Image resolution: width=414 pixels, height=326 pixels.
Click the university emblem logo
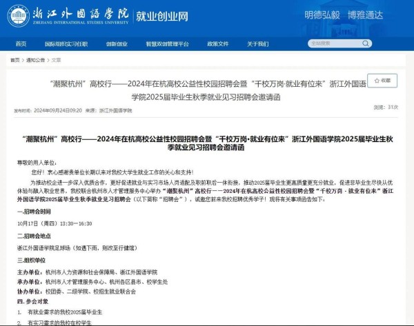pos(18,16)
